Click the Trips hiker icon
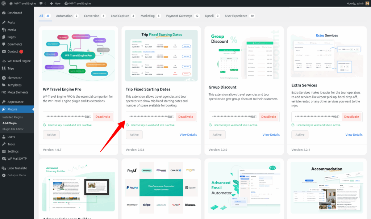This screenshot has width=371, height=219. [x=4, y=68]
